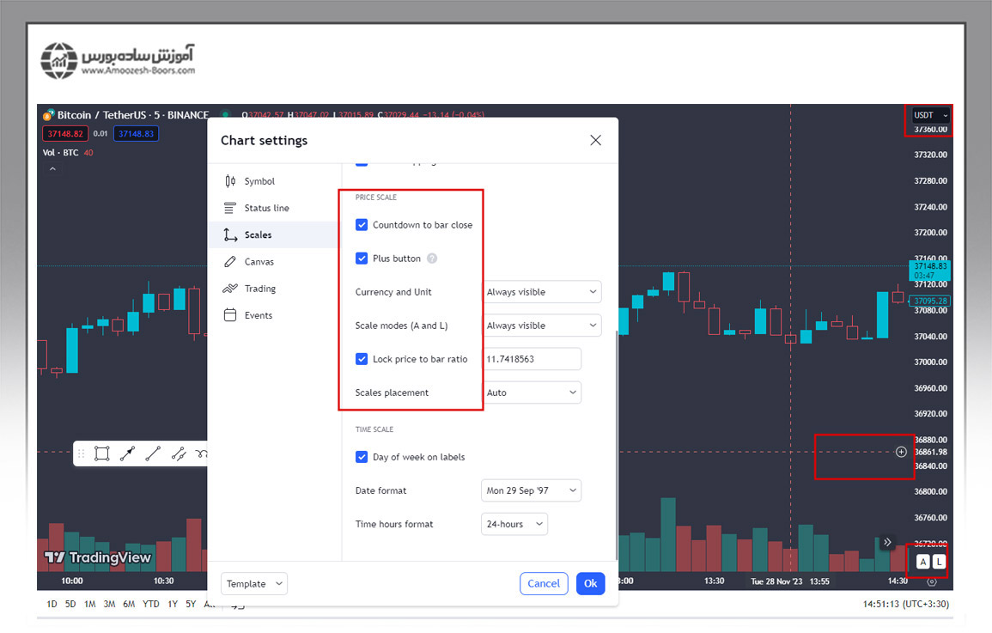992x633 pixels.
Task: Open chart settings via the gear icon
Action: tap(932, 581)
